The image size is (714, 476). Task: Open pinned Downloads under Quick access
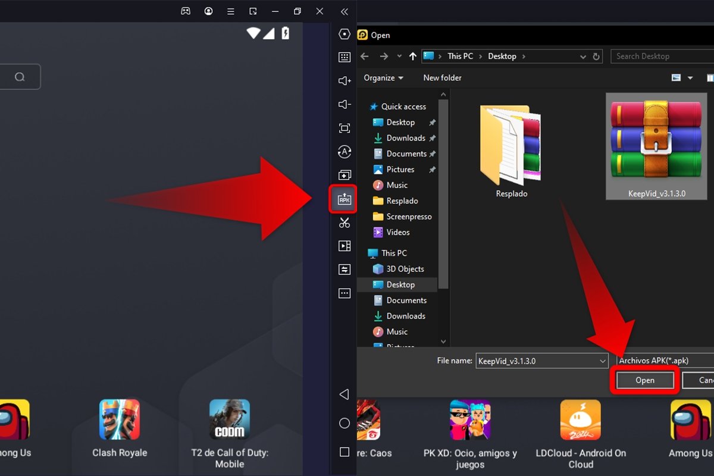click(406, 138)
